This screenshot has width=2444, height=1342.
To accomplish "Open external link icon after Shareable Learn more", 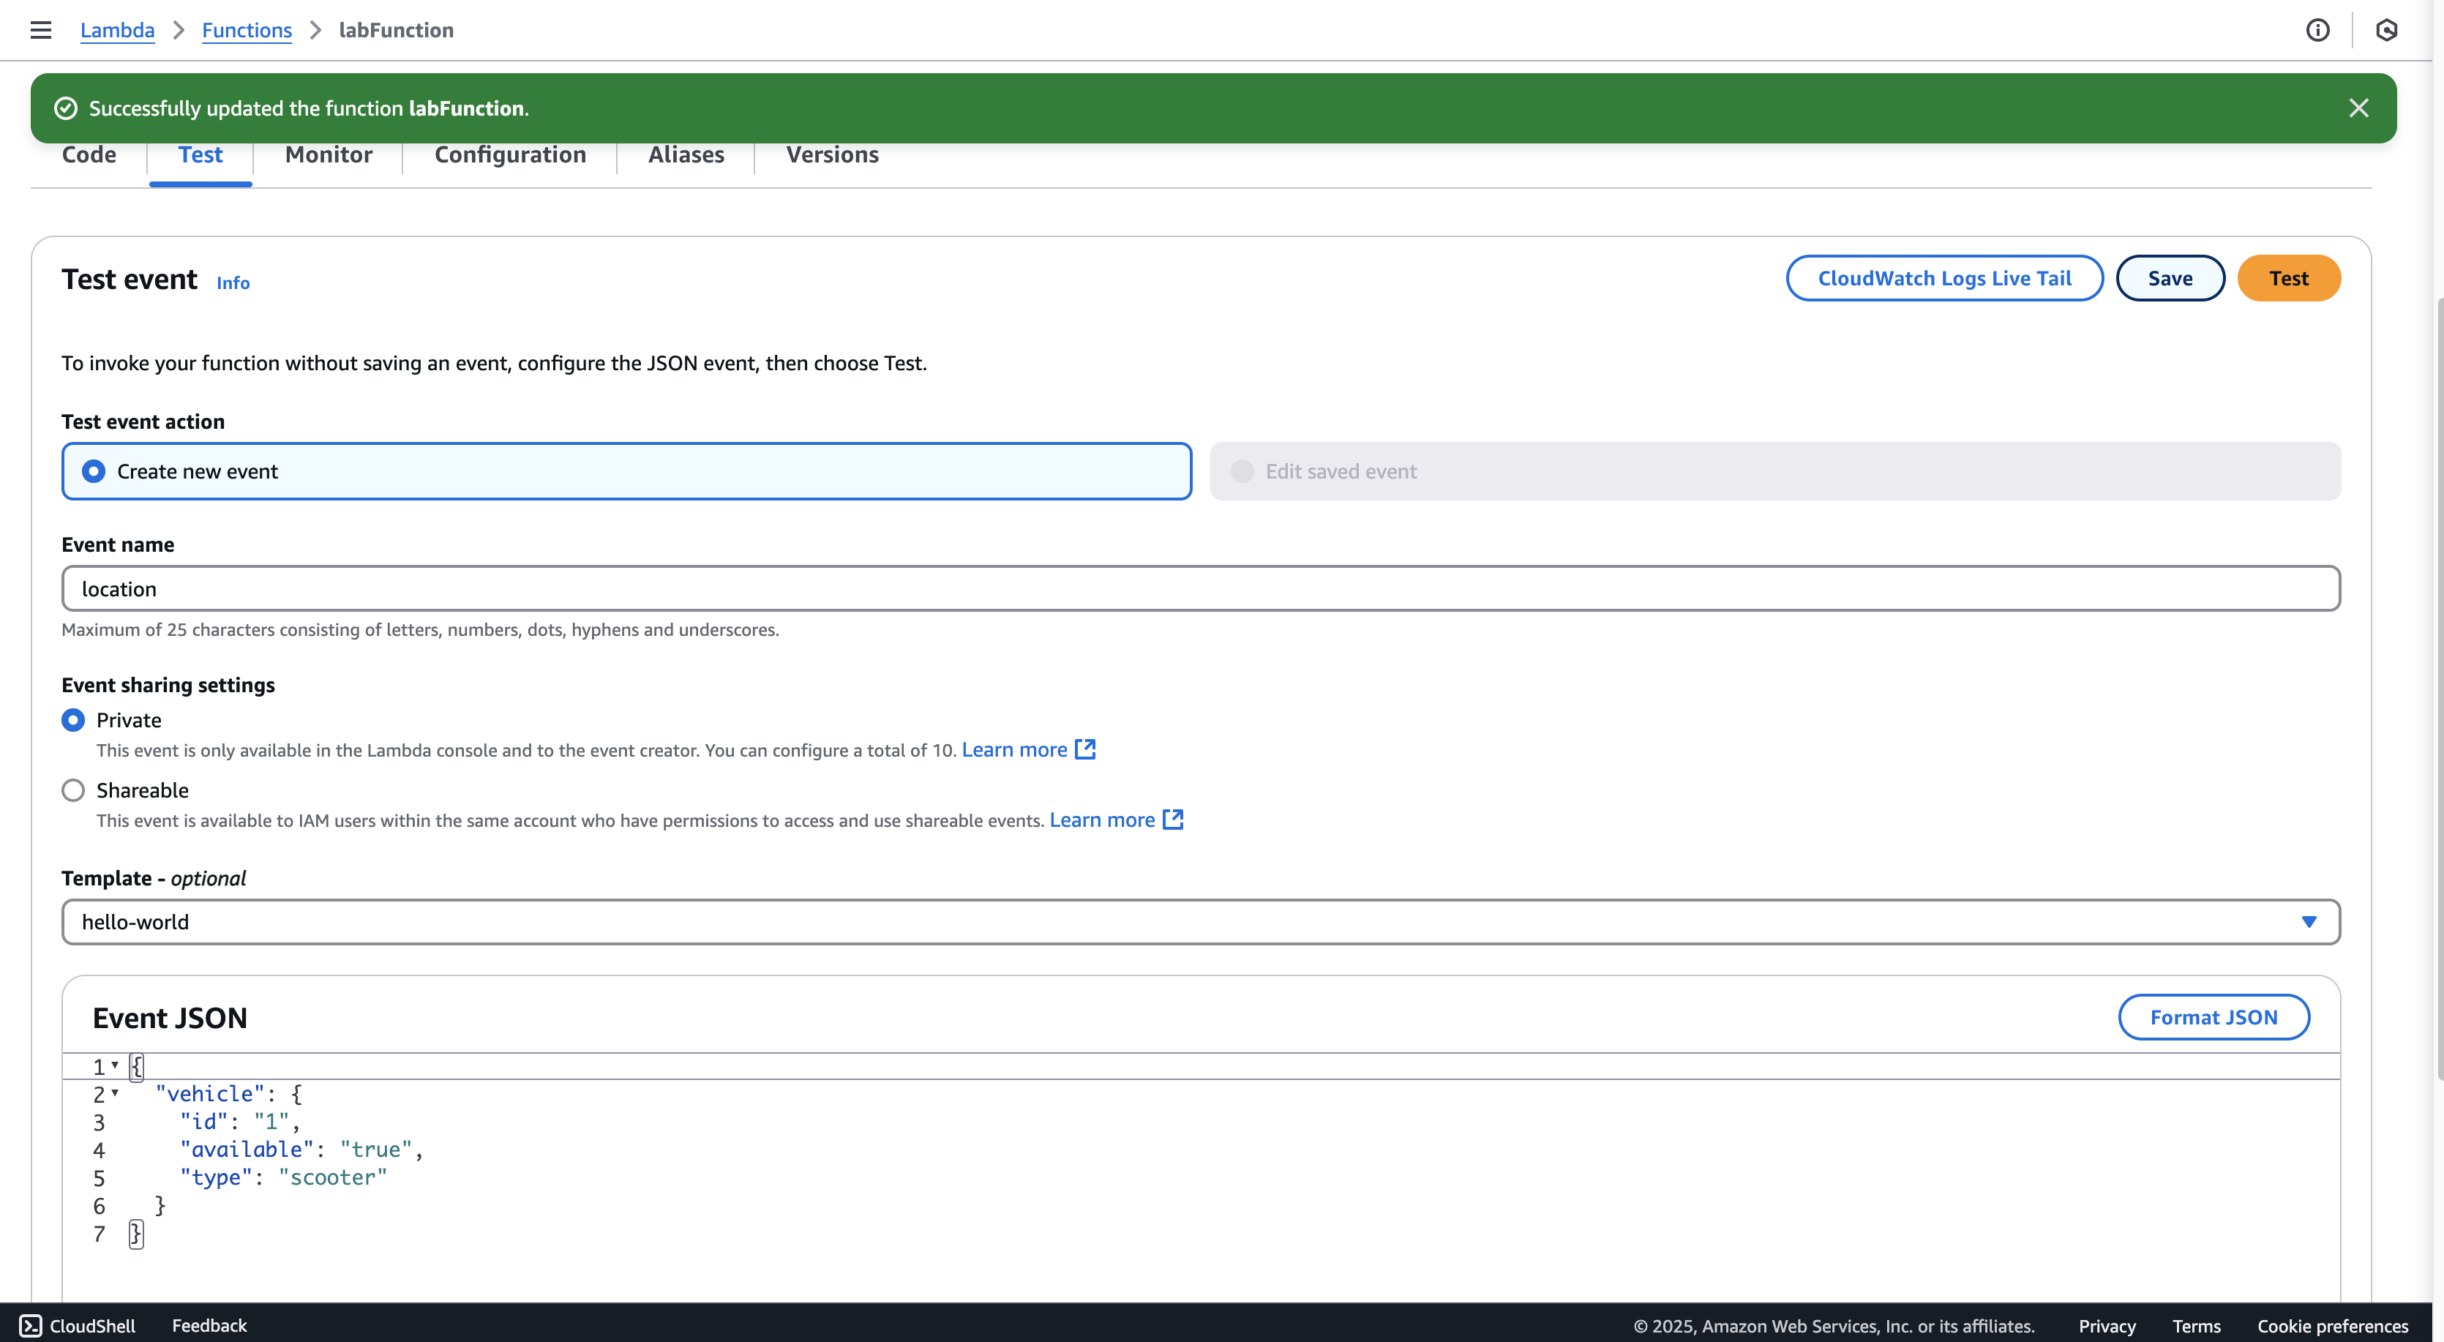I will pyautogui.click(x=1173, y=819).
